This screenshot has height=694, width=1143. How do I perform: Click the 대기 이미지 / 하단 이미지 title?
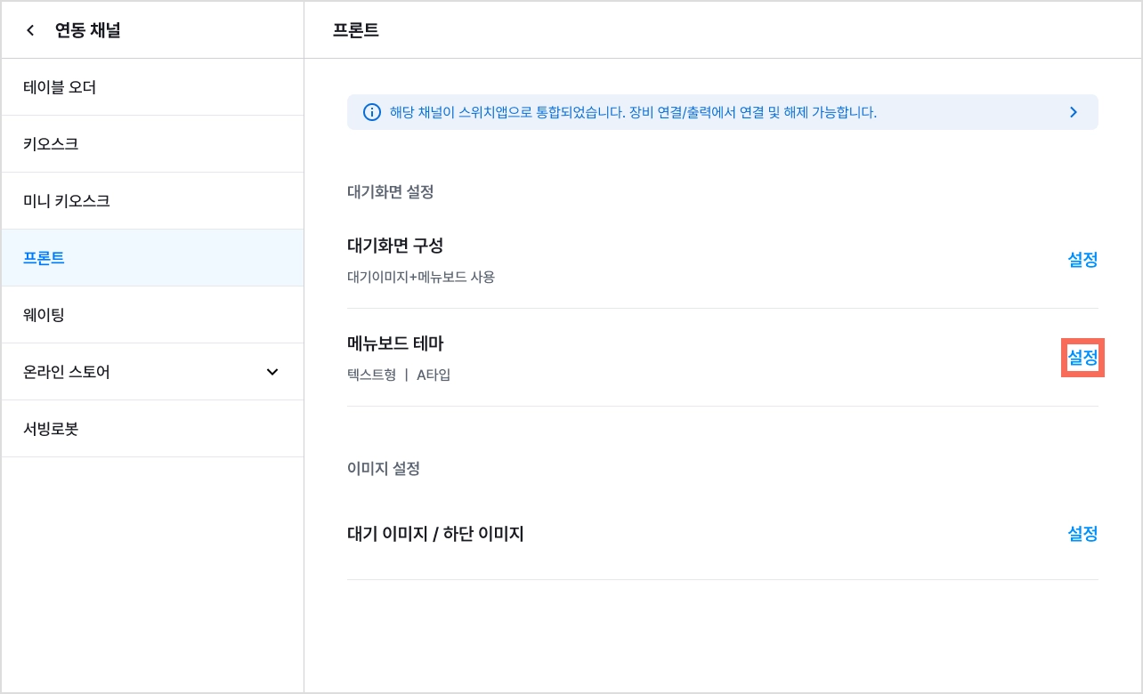[435, 534]
